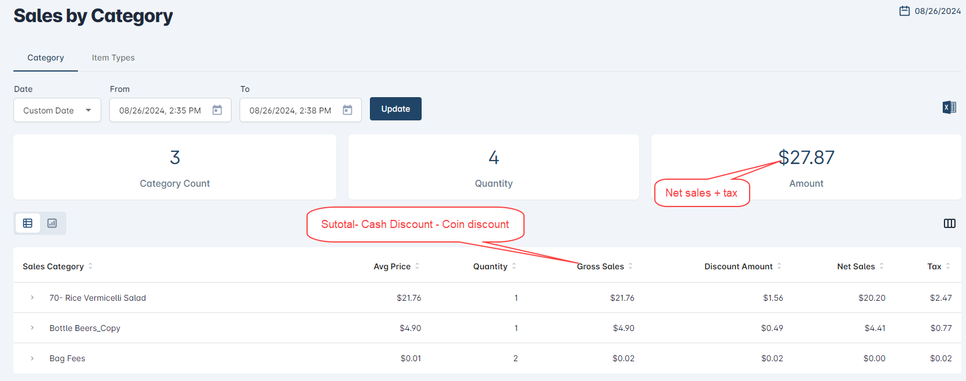Expand the 70- Rice Vermicelli Salad row
Screen dimensions: 966x381
tap(32, 297)
